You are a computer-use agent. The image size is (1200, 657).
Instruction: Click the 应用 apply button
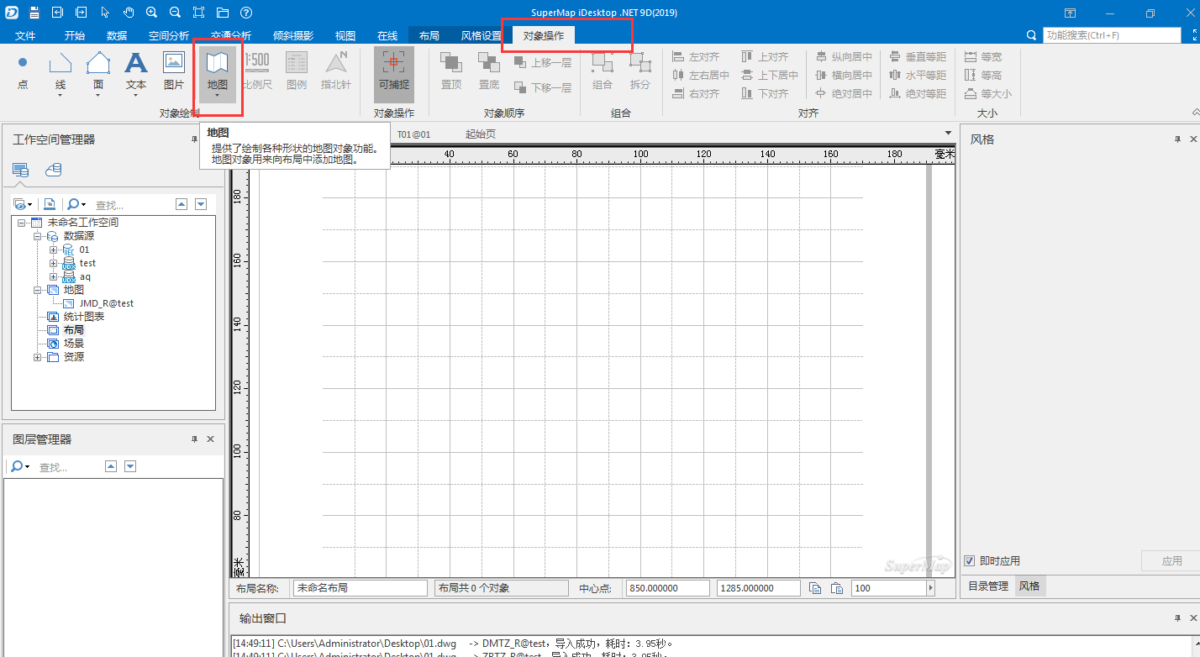click(x=1171, y=560)
